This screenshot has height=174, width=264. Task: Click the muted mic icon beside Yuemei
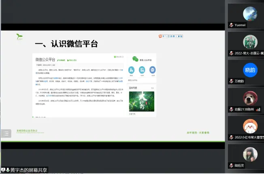coord(231,25)
